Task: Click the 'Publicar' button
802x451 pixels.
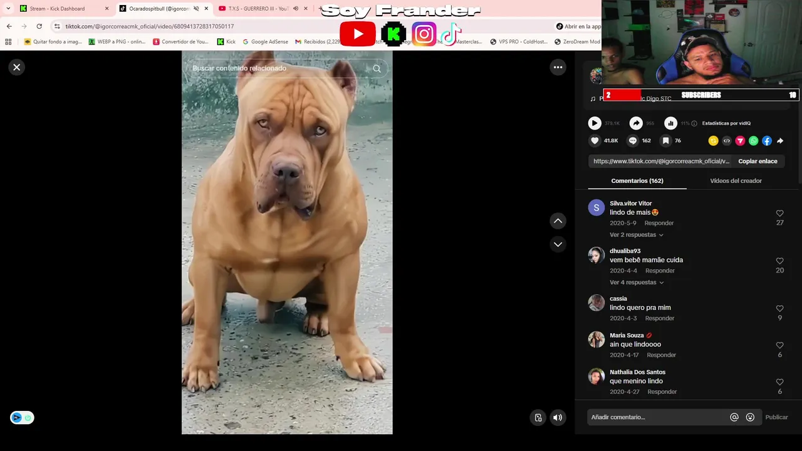Action: tap(776, 417)
